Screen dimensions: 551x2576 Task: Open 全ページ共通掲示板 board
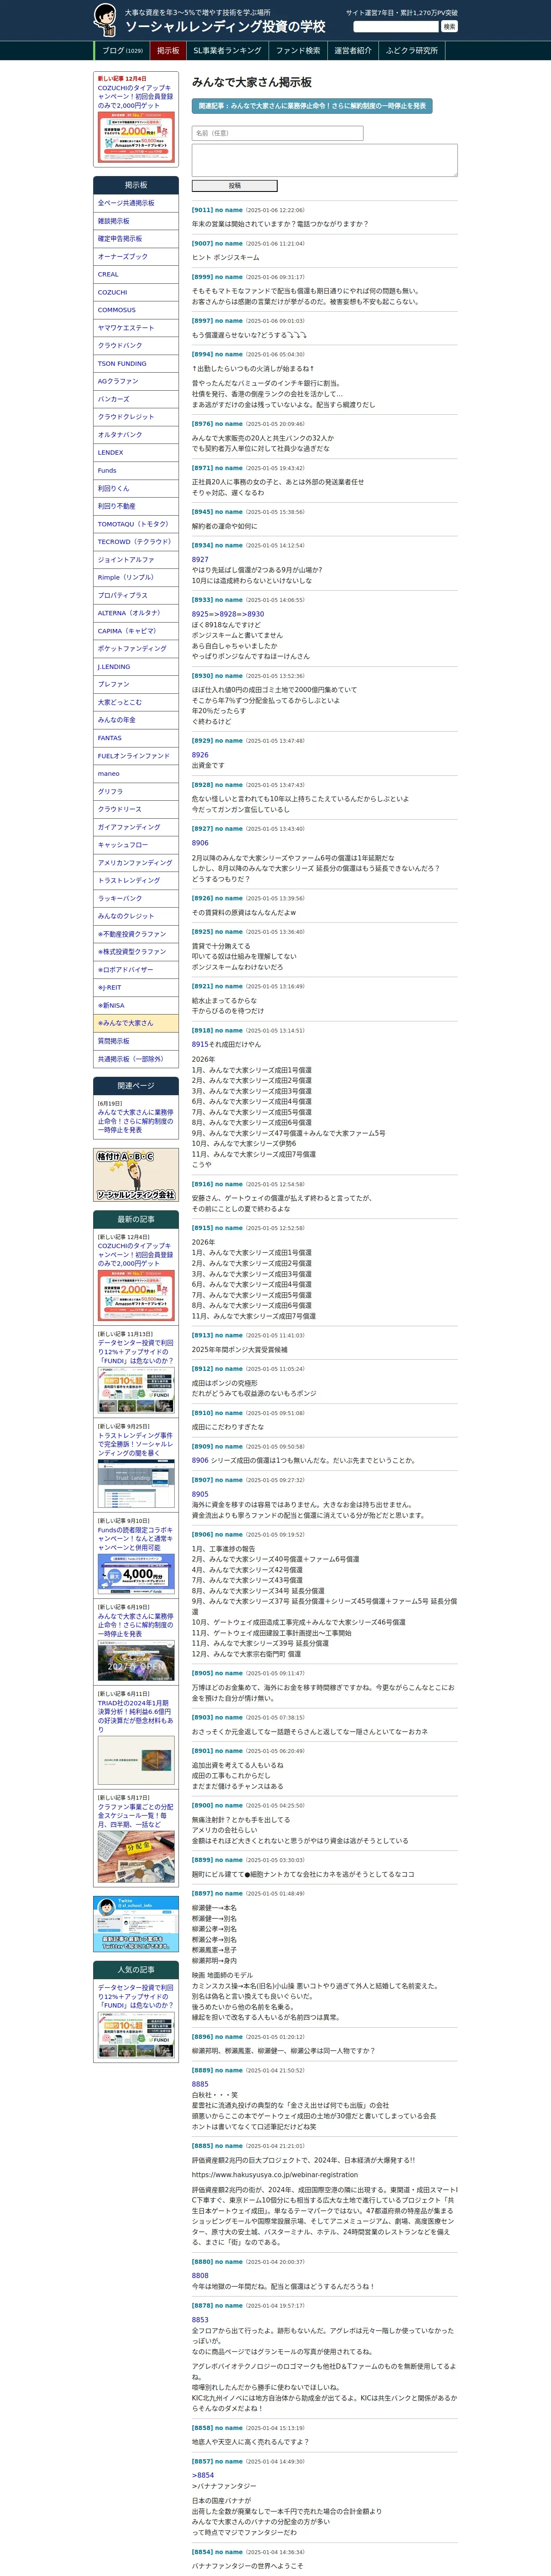click(136, 203)
